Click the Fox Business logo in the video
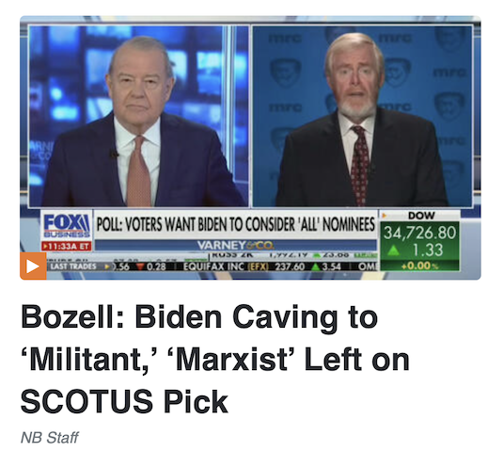Screen dimensions: 503x468 pyautogui.click(x=67, y=225)
